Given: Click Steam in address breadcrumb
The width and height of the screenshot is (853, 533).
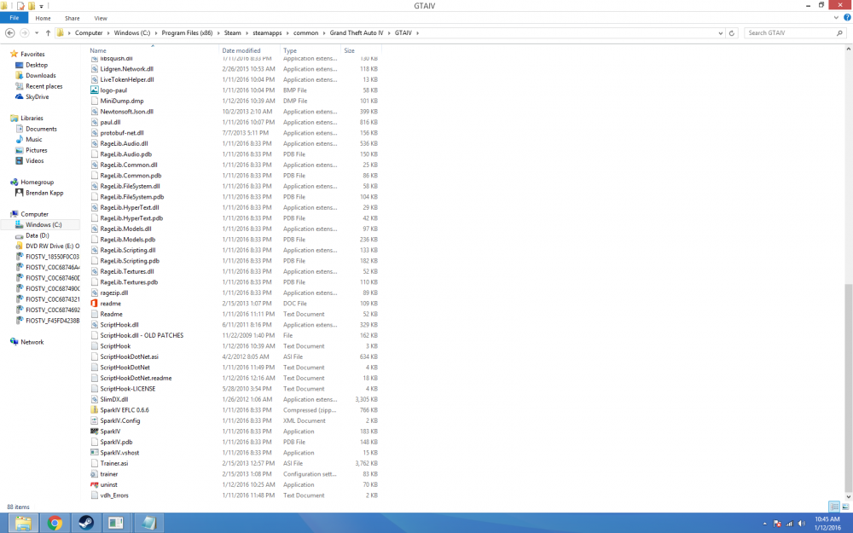Looking at the screenshot, I should (232, 33).
